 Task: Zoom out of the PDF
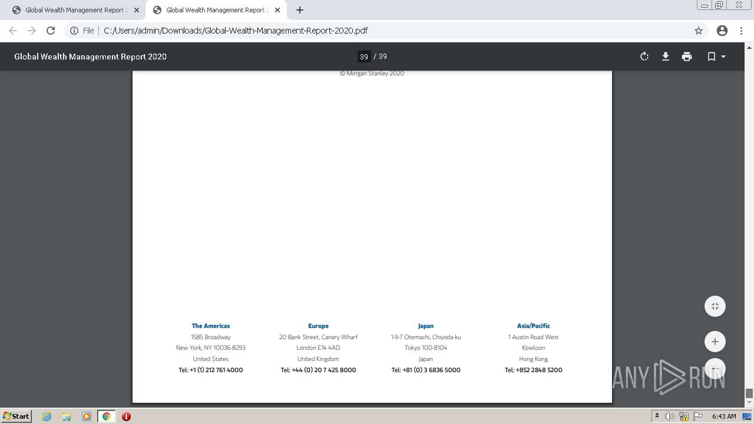[715, 369]
